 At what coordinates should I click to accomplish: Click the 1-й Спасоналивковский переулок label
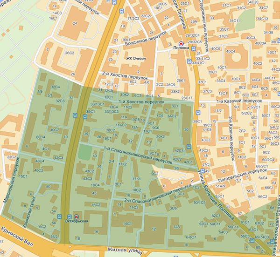(135, 155)
